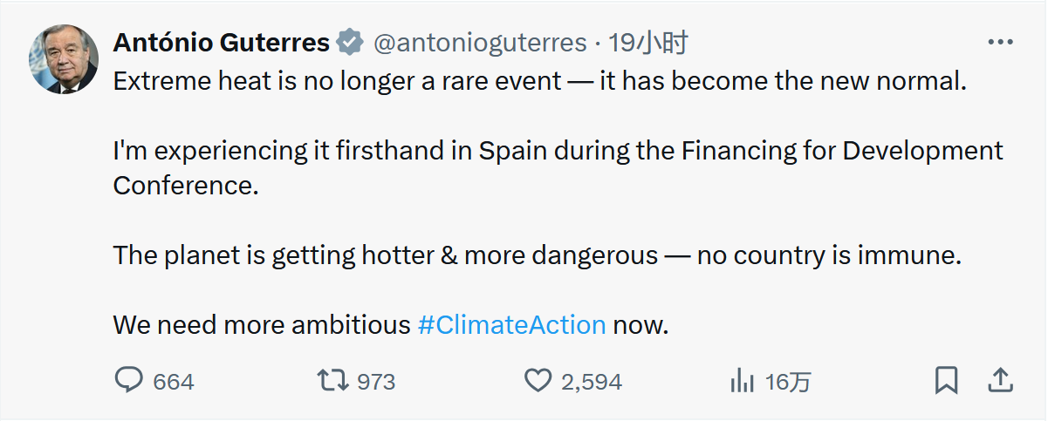The height and width of the screenshot is (421, 1048).
Task: Share the tweet via the upload arrow icon
Action: (999, 380)
